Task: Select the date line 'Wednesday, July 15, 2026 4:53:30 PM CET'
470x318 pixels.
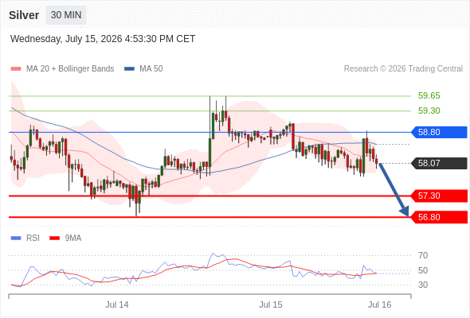Action: click(x=103, y=39)
